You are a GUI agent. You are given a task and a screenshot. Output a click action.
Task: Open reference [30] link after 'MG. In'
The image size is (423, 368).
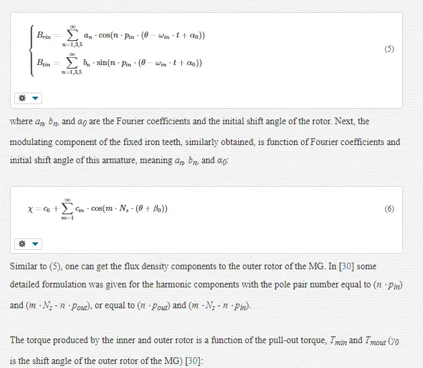pyautogui.click(x=346, y=267)
